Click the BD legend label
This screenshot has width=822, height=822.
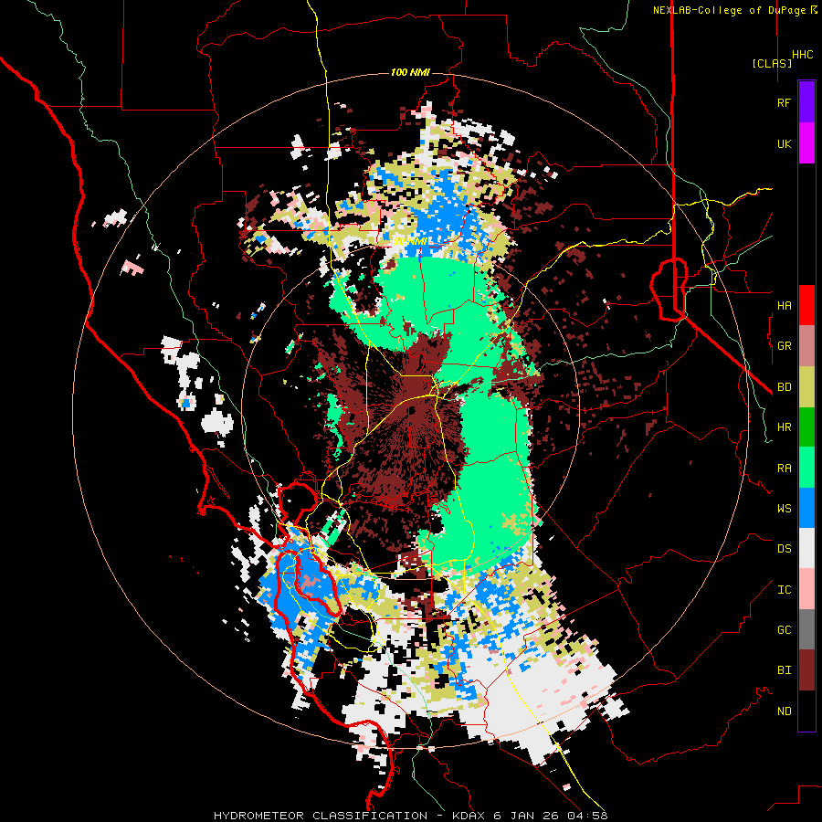tap(784, 387)
